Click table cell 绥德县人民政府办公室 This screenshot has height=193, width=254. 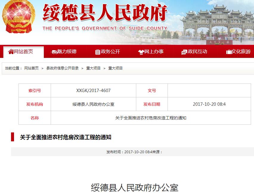[94, 104]
